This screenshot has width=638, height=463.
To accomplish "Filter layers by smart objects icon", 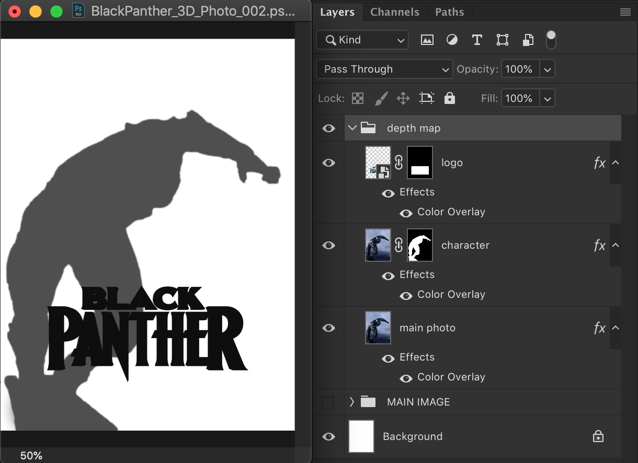I will tap(528, 40).
